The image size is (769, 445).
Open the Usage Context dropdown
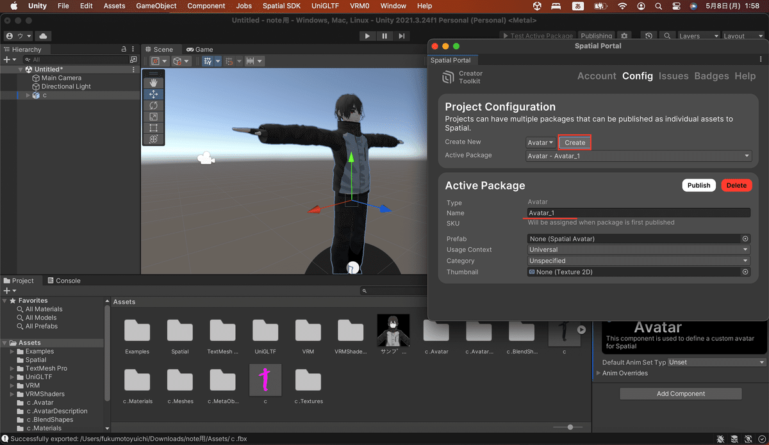(x=638, y=250)
